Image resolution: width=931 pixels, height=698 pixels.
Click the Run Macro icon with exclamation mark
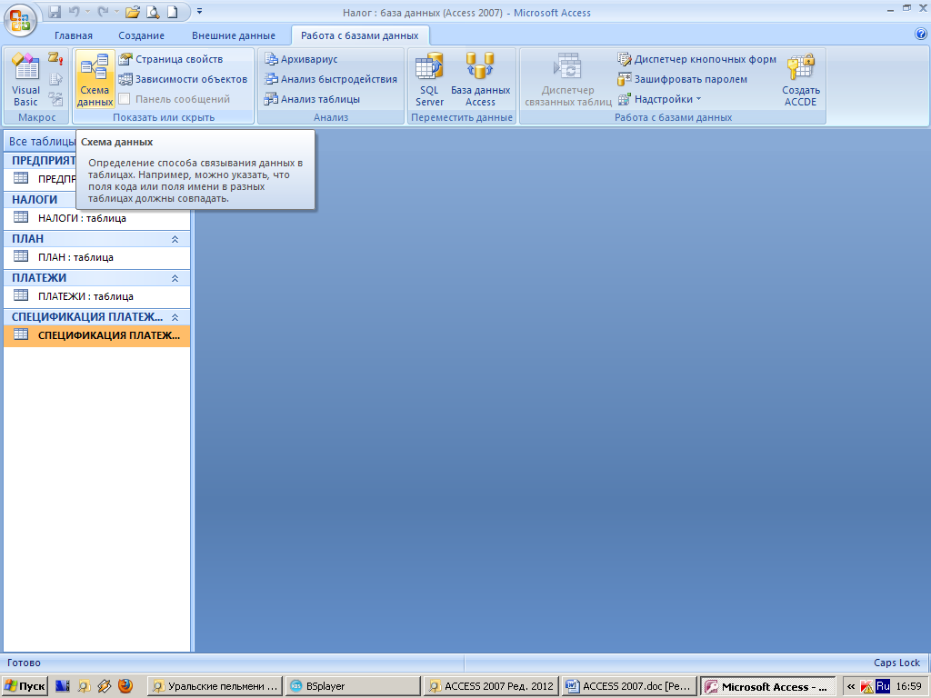(x=55, y=58)
